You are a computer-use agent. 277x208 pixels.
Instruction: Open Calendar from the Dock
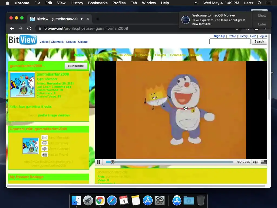click(x=124, y=201)
